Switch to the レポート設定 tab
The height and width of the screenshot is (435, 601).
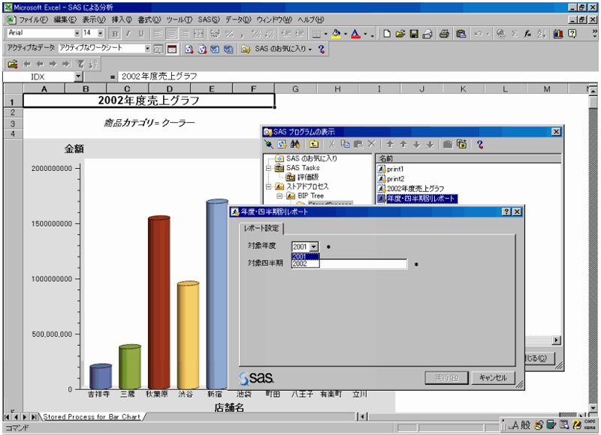[261, 229]
